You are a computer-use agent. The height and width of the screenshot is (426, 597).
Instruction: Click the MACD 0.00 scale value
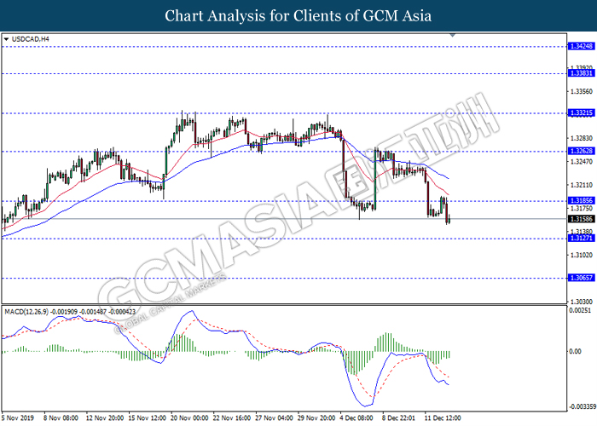[576, 351]
